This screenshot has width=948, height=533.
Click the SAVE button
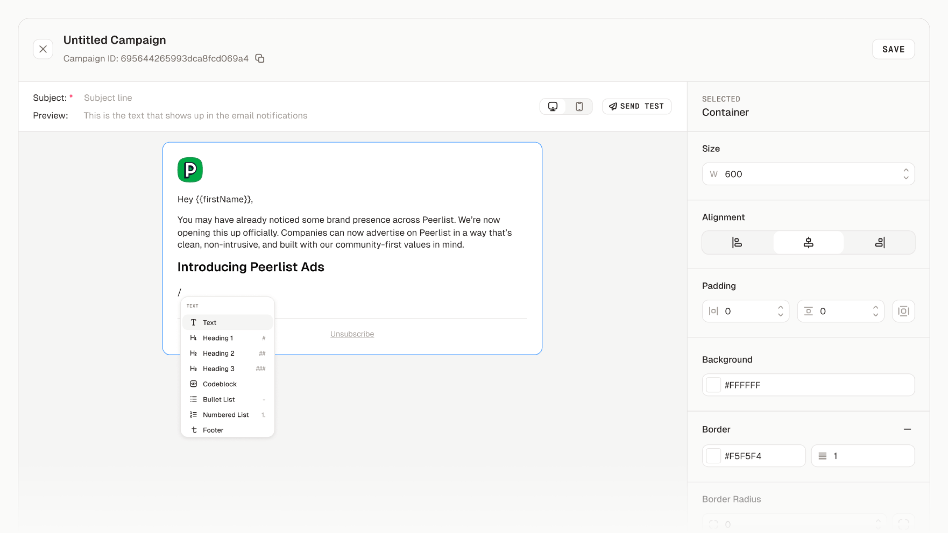[893, 49]
